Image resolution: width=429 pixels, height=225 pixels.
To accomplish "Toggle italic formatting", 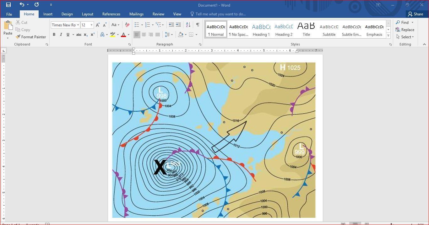I will tap(61, 35).
